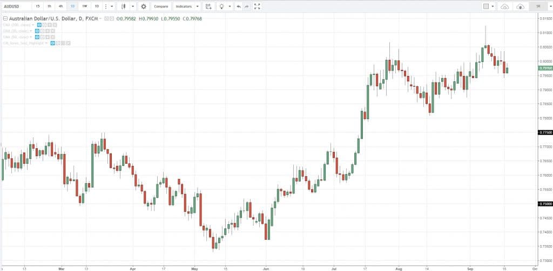Click the AUDUSD symbol input field
This screenshot has height=271, width=553.
click(x=15, y=6)
